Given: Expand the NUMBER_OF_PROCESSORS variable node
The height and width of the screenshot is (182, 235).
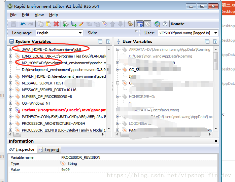Looking at the screenshot, I should coord(10,97).
